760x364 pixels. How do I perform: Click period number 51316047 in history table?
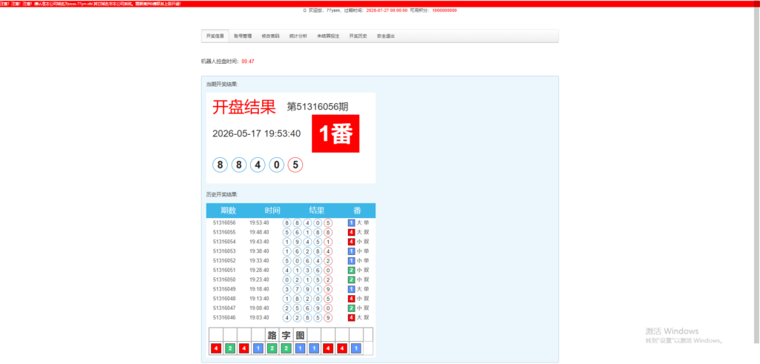(224, 308)
